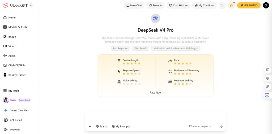The width and height of the screenshot is (272, 134).
Task: Click the My Tools list icon
Action: tap(5, 91)
